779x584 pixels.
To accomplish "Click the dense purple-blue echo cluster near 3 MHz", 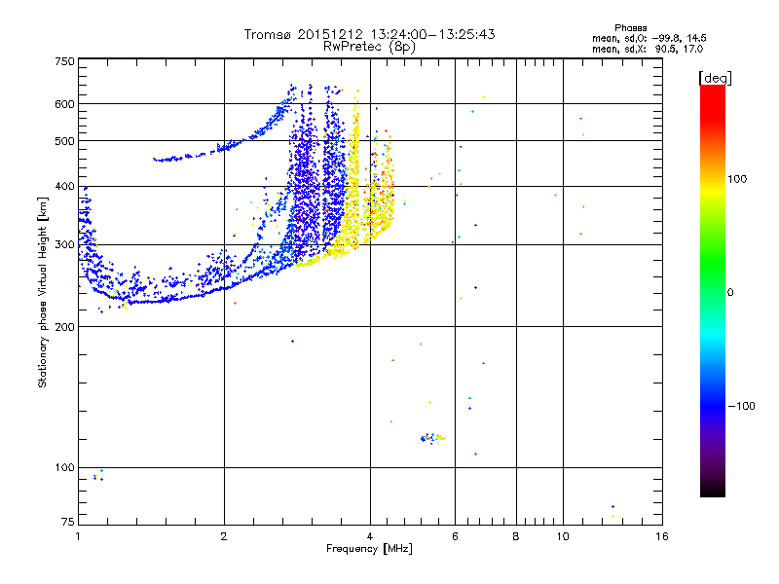I will point(308,199).
